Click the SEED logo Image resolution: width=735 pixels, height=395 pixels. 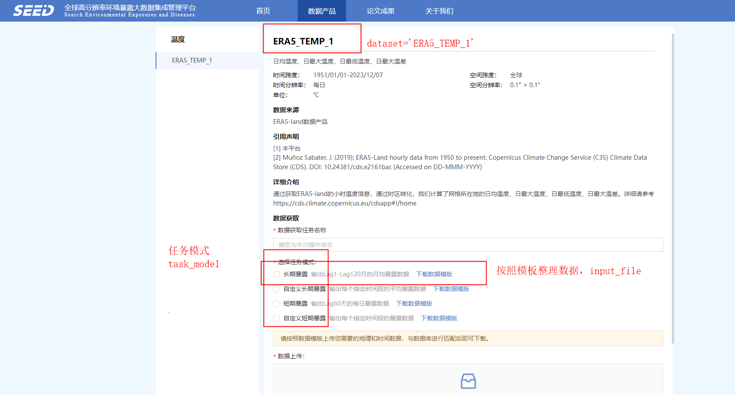coord(34,11)
